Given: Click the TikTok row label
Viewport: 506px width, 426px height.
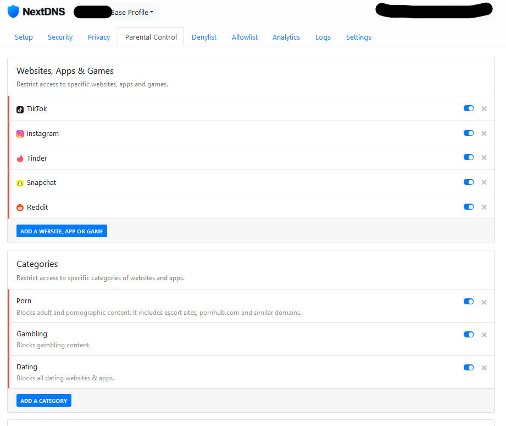Looking at the screenshot, I should tap(37, 108).
